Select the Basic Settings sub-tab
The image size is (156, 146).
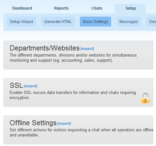[95, 22]
